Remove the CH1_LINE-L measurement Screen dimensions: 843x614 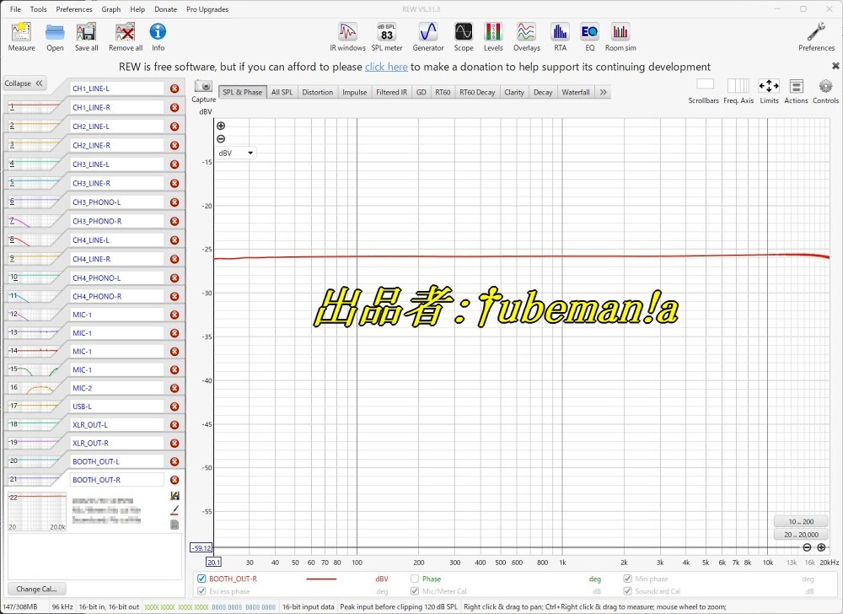pos(175,89)
